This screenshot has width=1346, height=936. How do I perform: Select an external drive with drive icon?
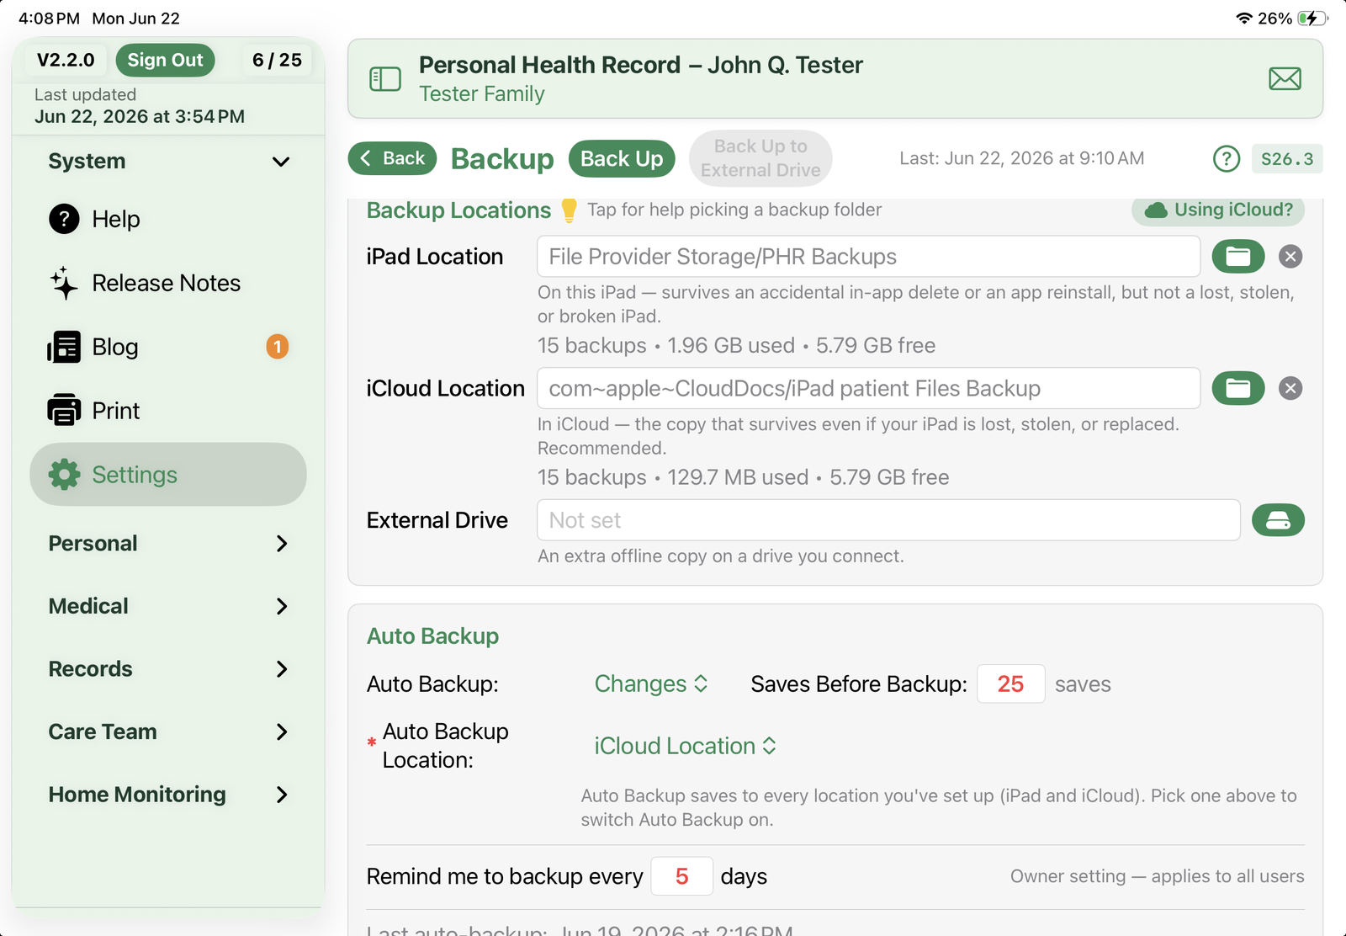coord(1278,520)
